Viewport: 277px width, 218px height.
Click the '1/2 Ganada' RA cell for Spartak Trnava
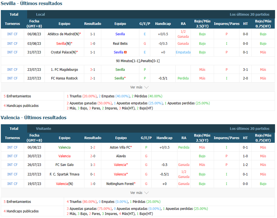coord(184,174)
